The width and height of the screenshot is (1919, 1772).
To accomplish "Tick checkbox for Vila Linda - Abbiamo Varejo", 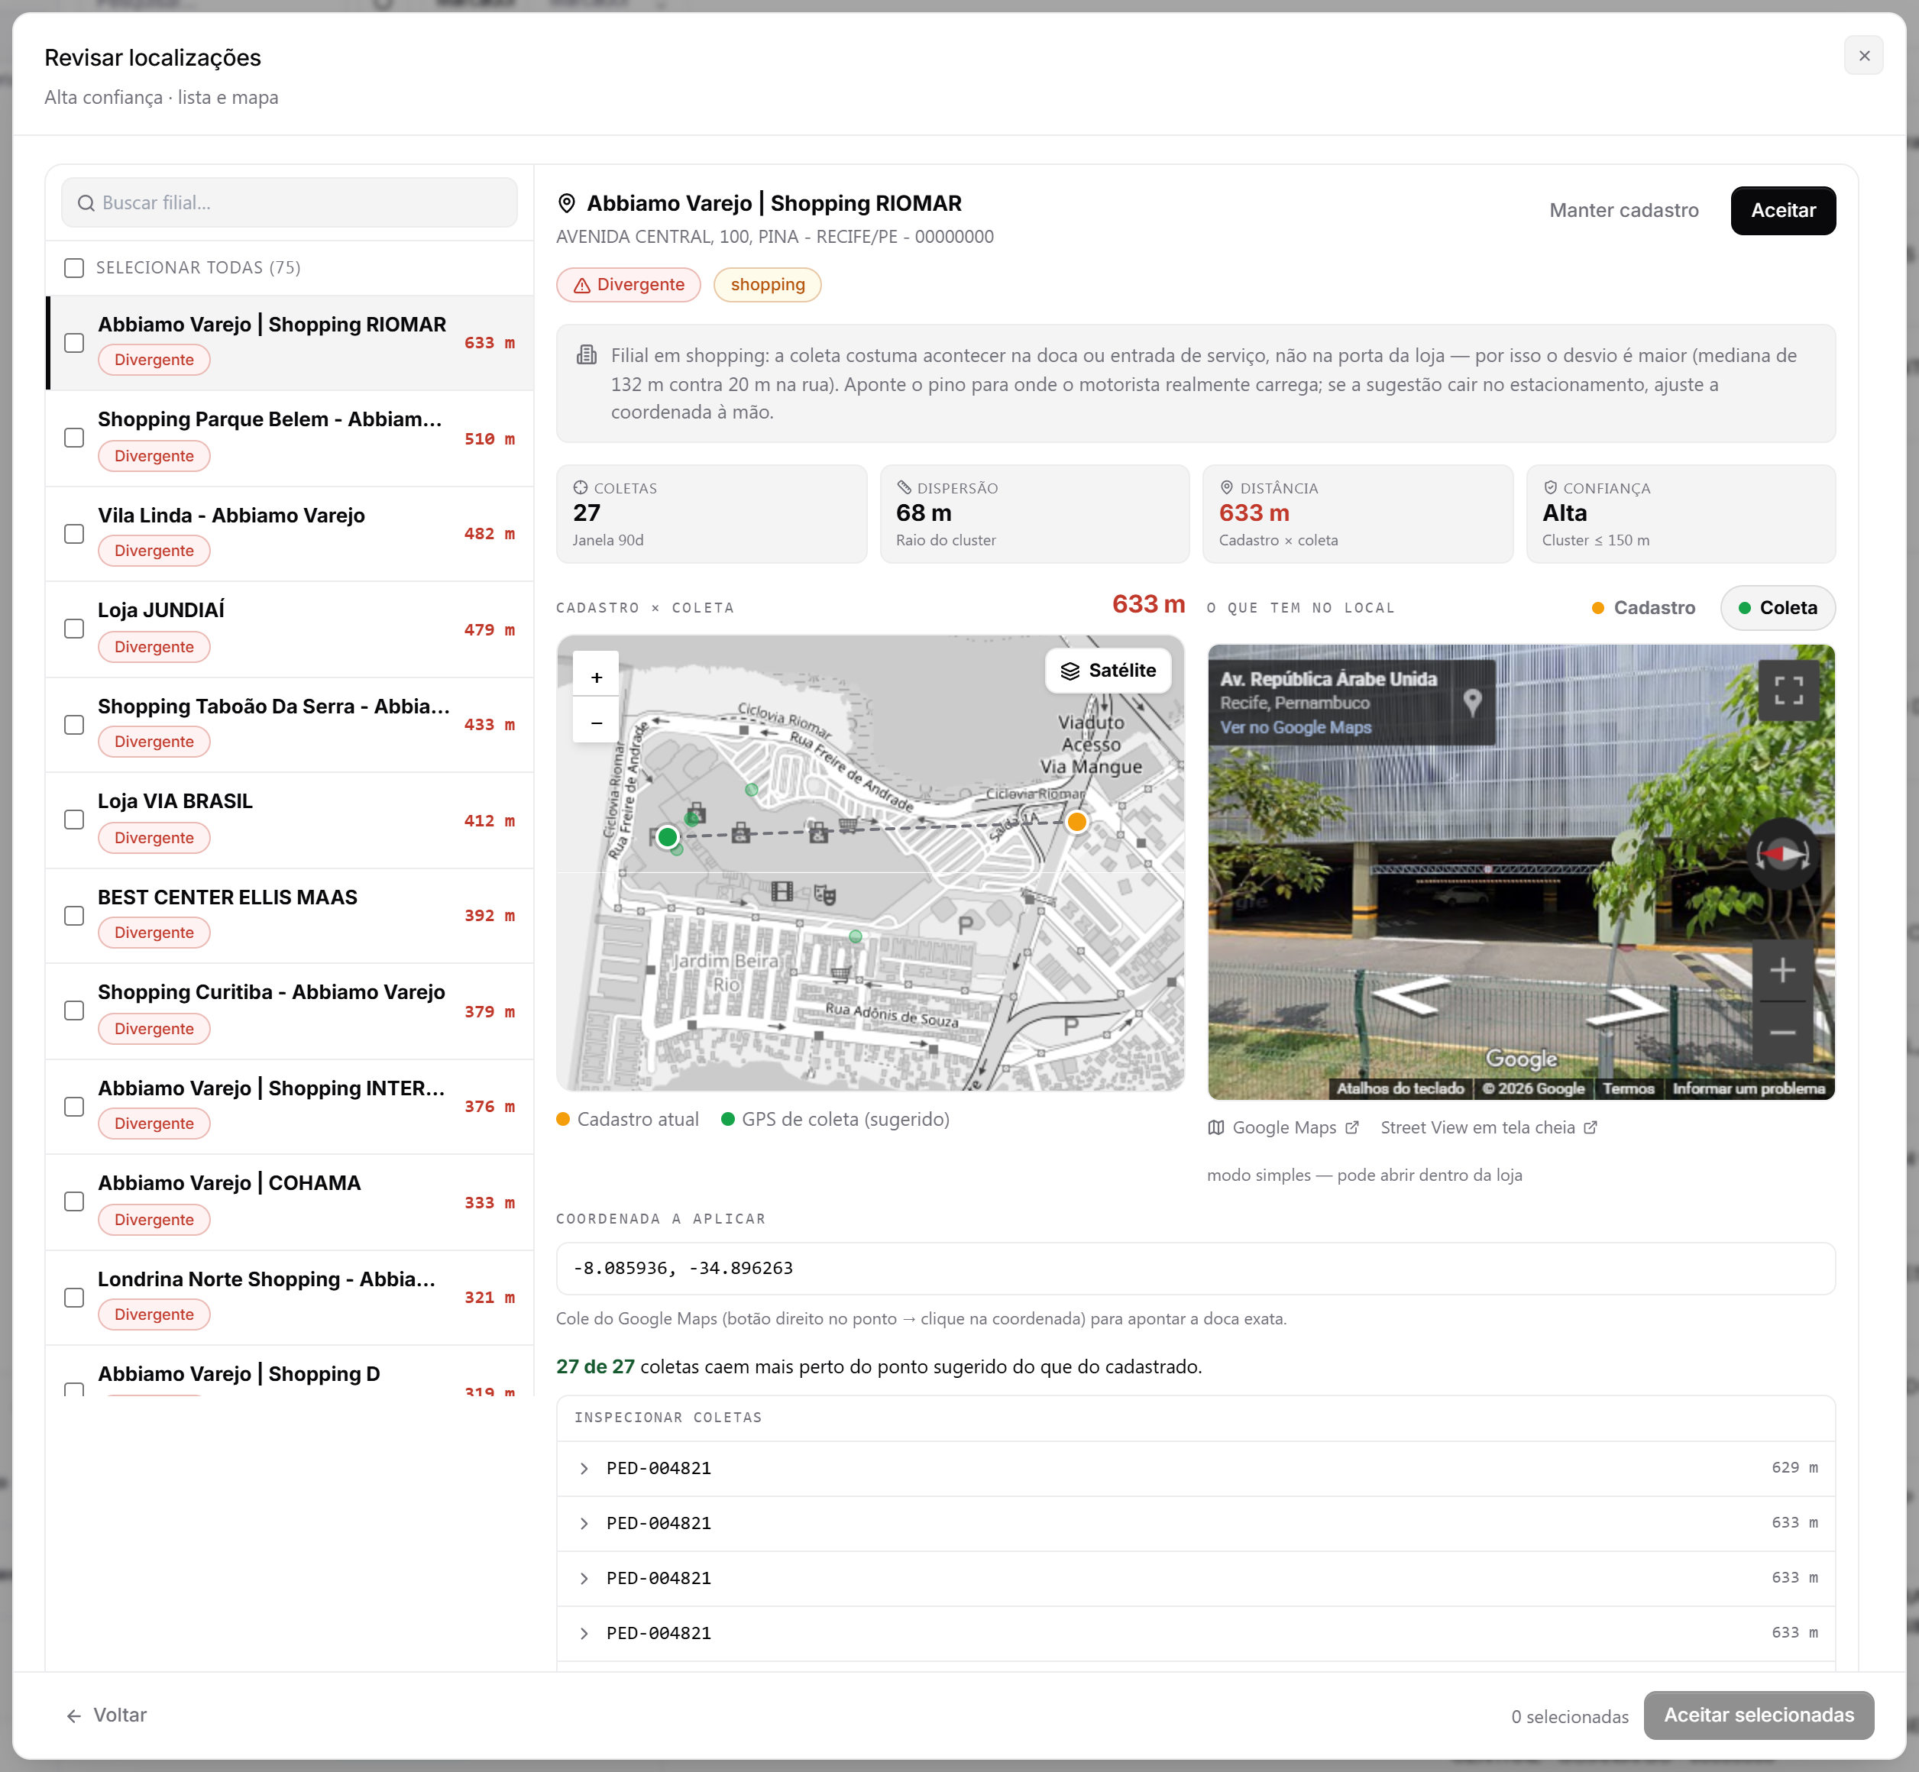I will coord(74,533).
